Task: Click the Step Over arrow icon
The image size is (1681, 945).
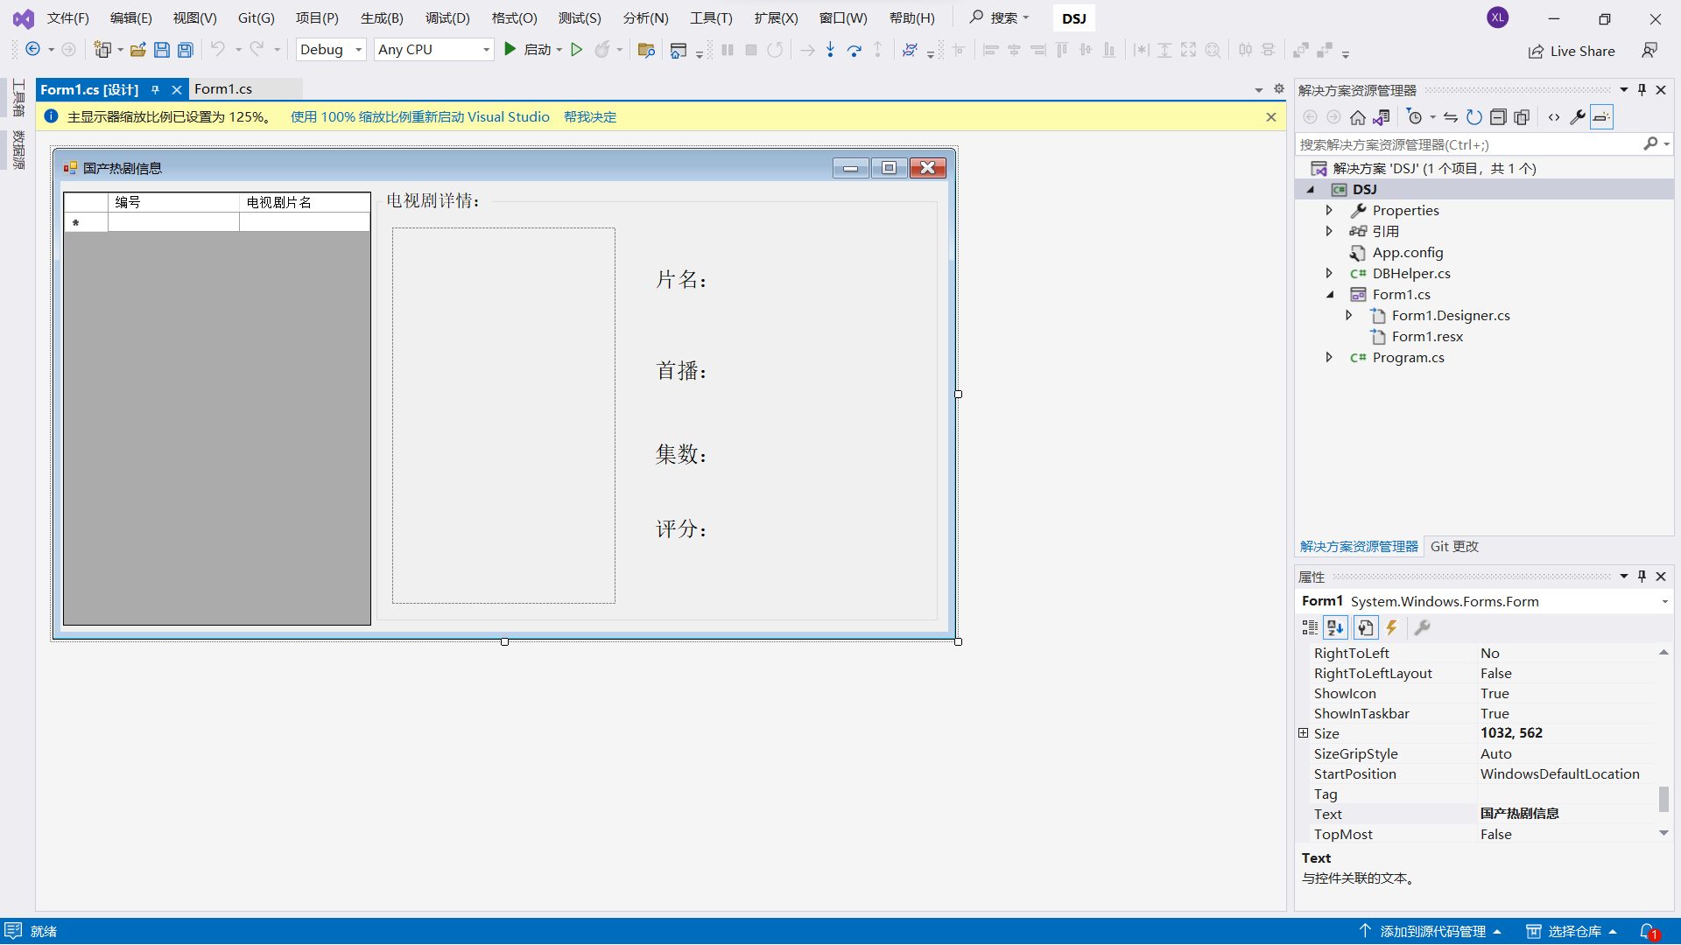Action: pyautogui.click(x=855, y=50)
